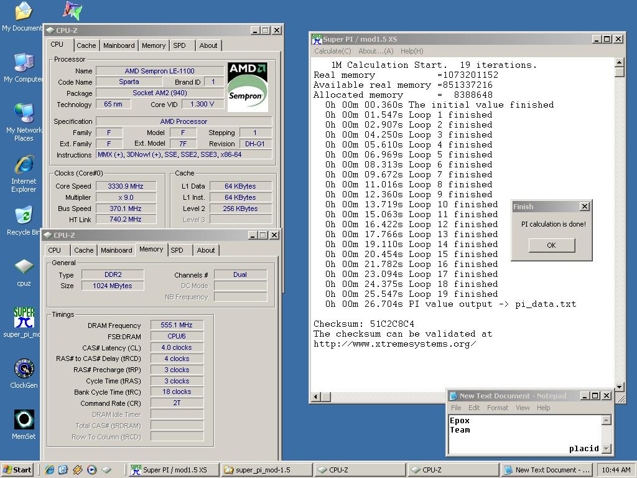This screenshot has width=637, height=478.
Task: Click the AMD Sempron logo in CPU-Z
Action: tap(248, 87)
